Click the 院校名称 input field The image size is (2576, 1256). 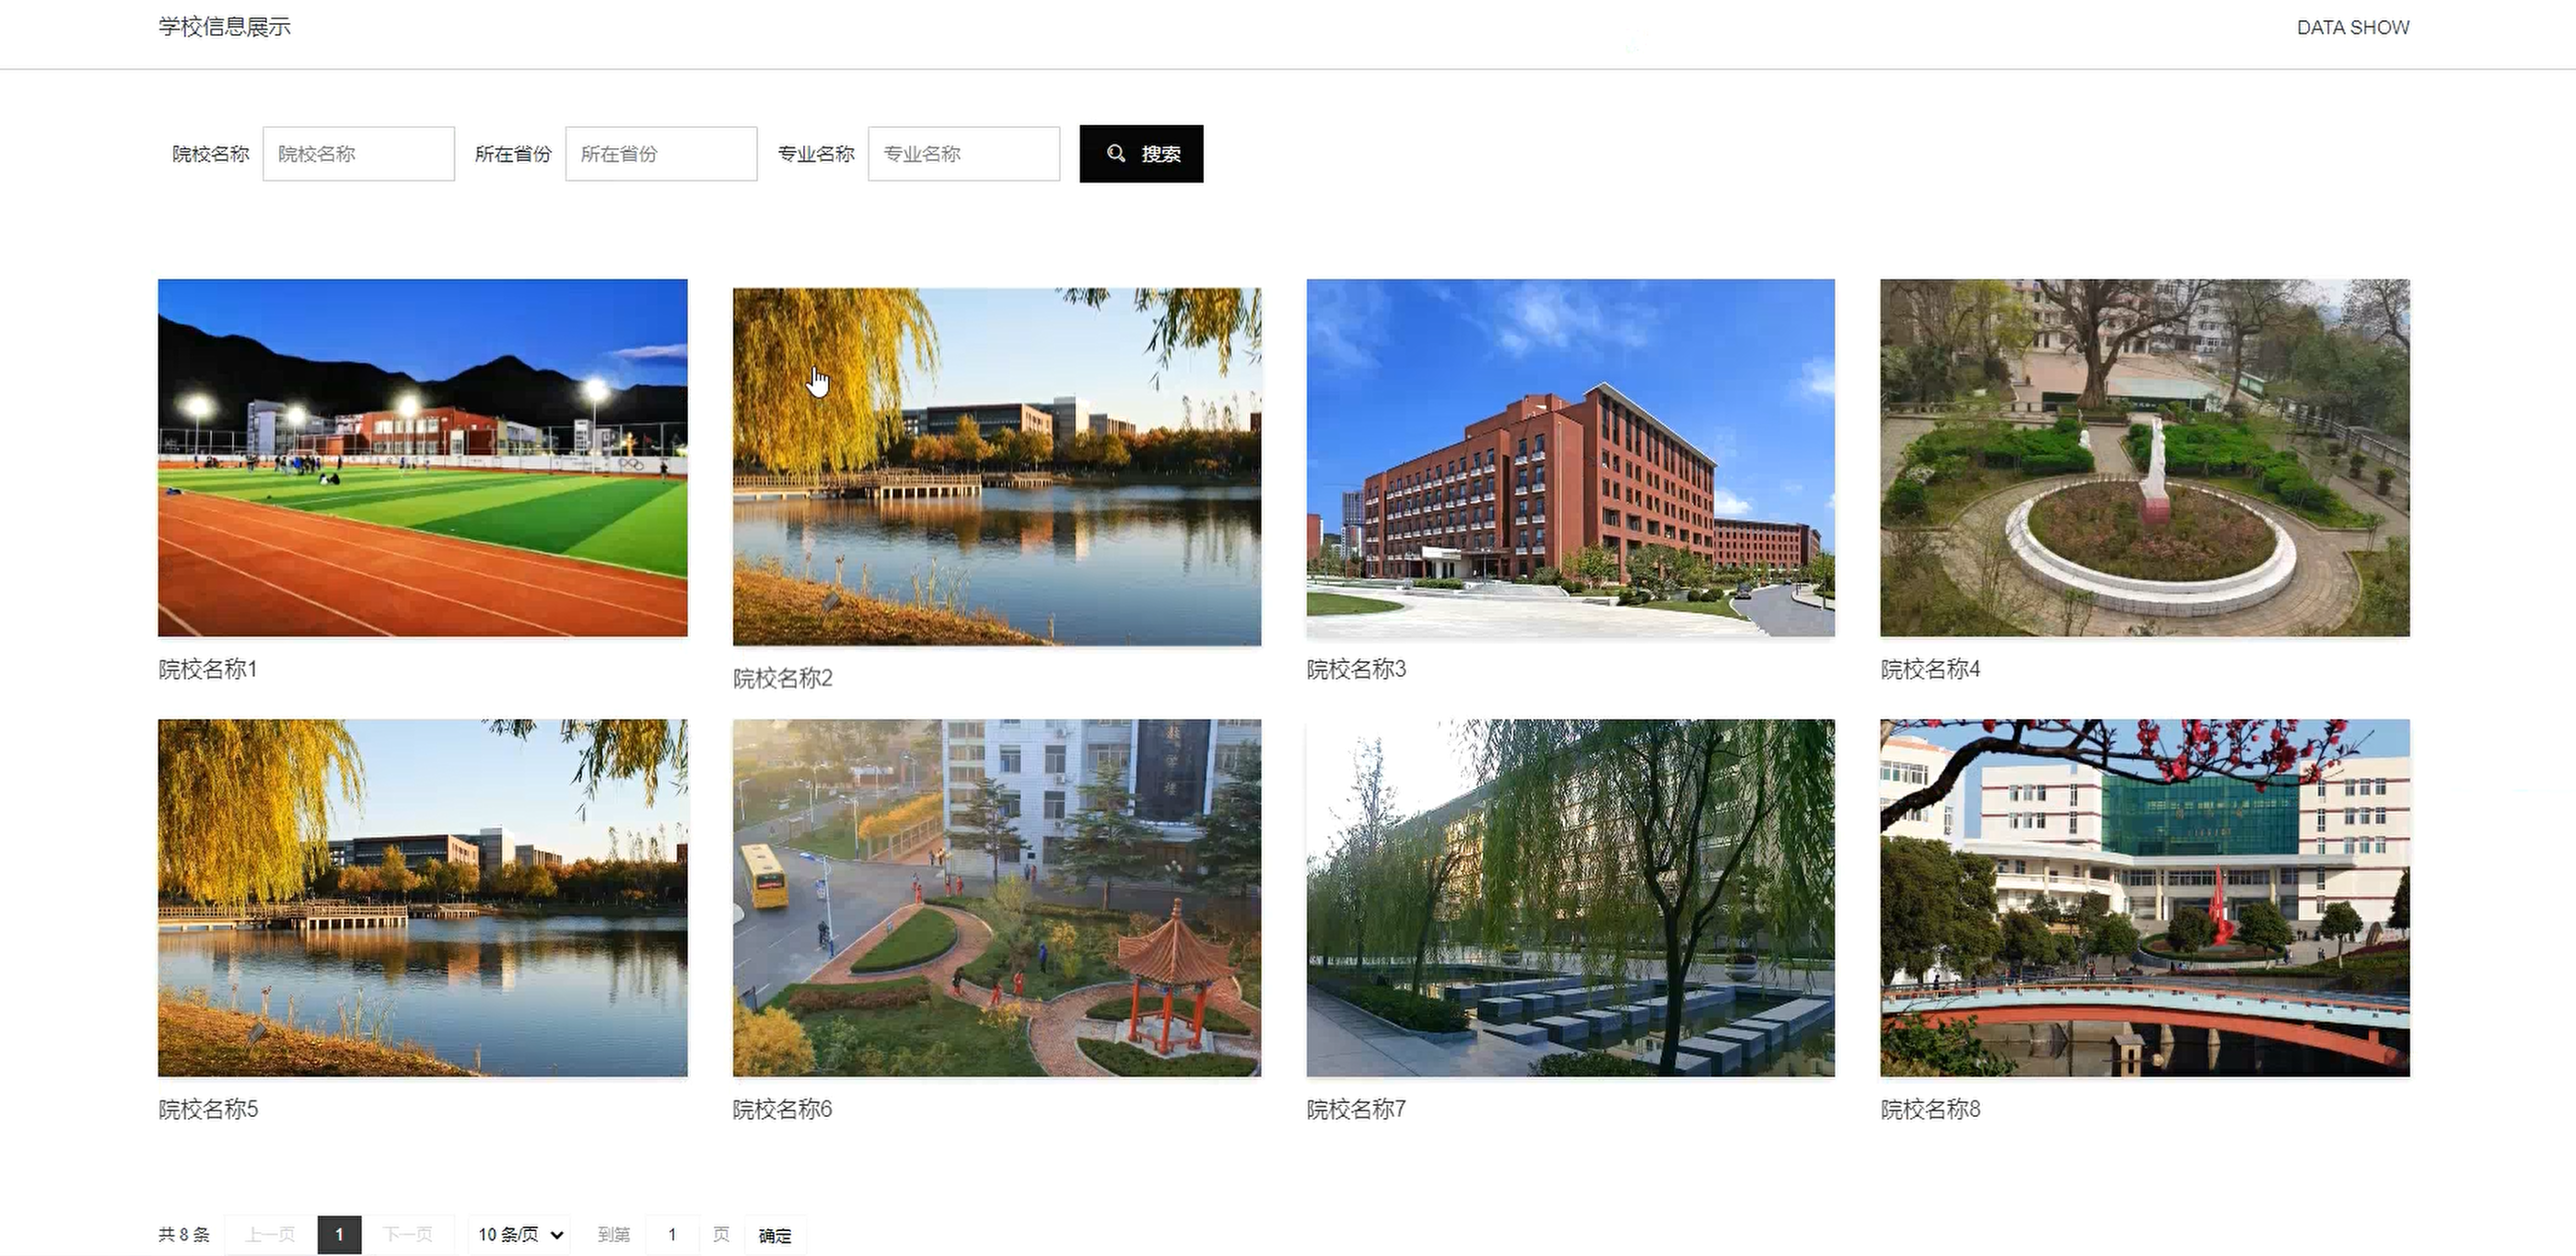pyautogui.click(x=359, y=154)
